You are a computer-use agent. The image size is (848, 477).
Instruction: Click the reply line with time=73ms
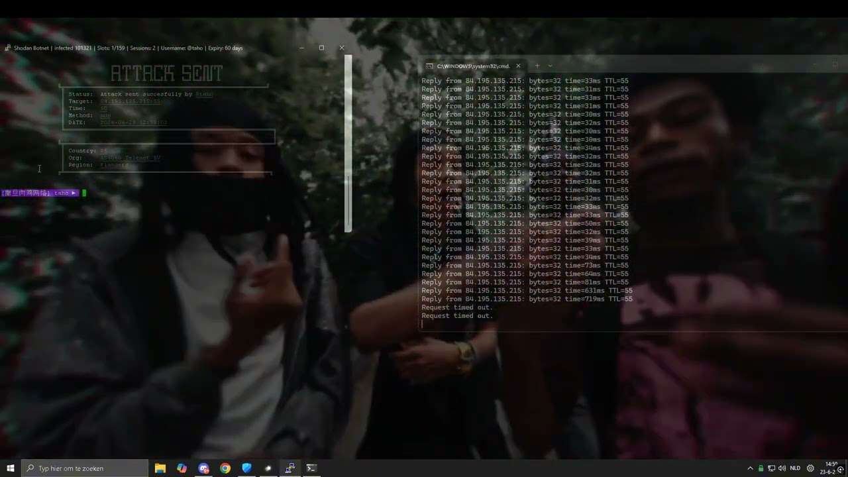(x=525, y=266)
